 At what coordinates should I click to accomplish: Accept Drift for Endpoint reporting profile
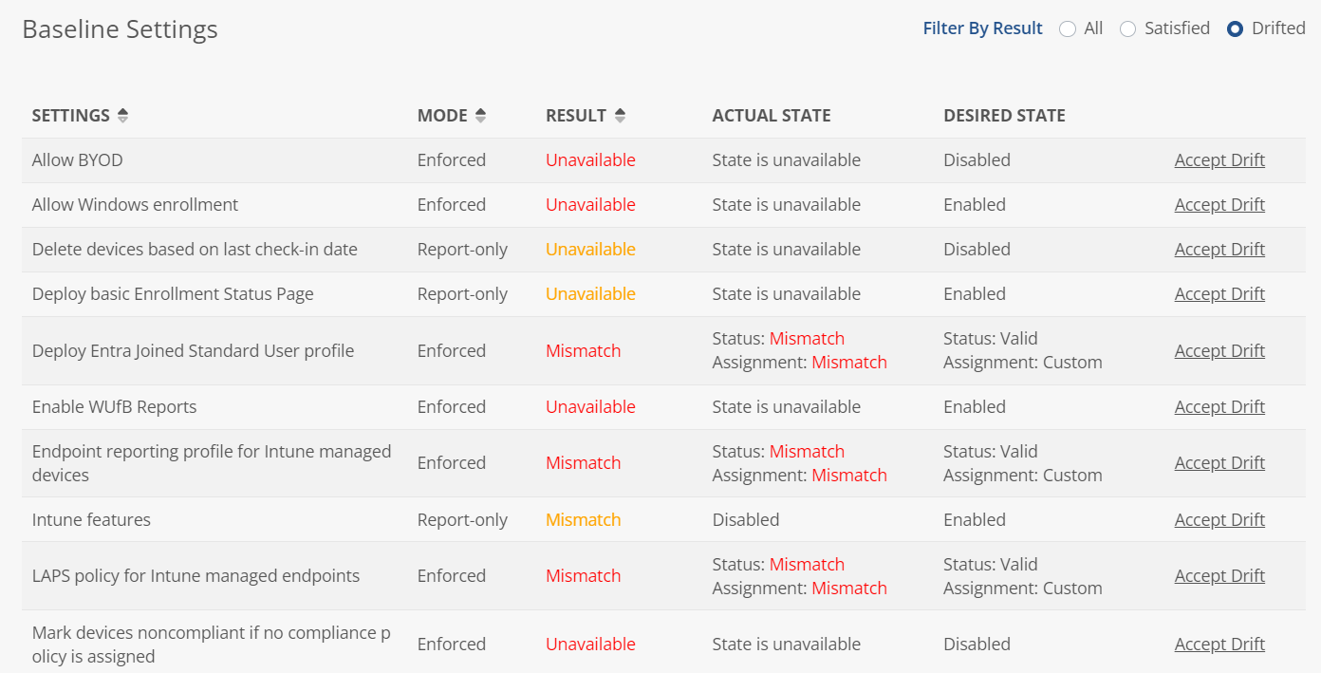pos(1219,463)
